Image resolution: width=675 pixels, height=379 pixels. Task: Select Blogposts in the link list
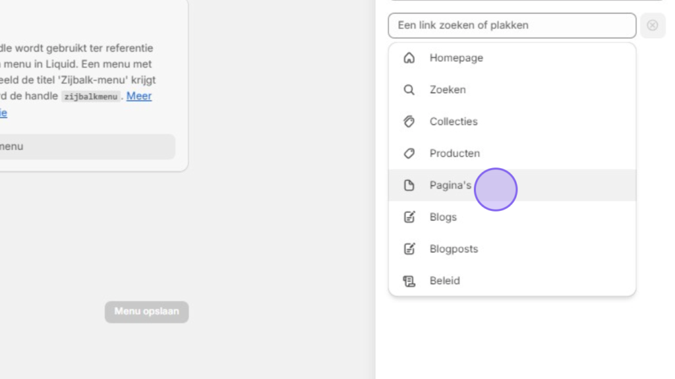(512, 249)
